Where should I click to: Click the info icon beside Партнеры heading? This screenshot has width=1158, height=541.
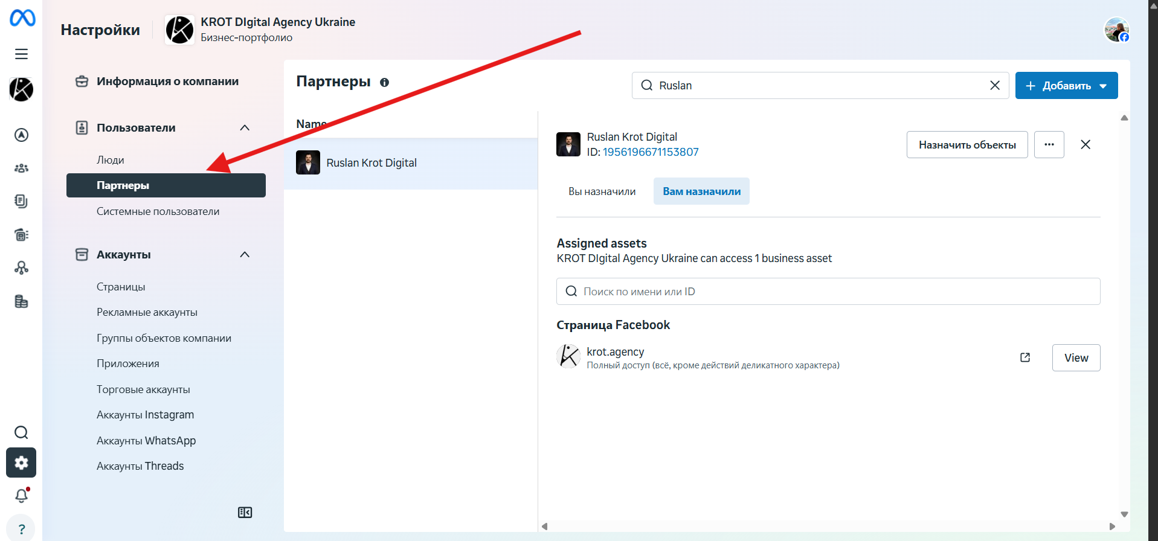pyautogui.click(x=384, y=83)
